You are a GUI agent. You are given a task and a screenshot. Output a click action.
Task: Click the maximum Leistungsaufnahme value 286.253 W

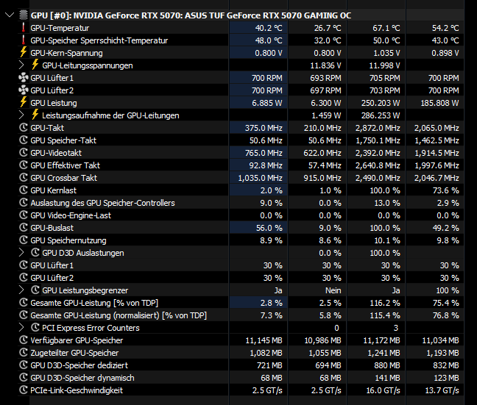[381, 115]
